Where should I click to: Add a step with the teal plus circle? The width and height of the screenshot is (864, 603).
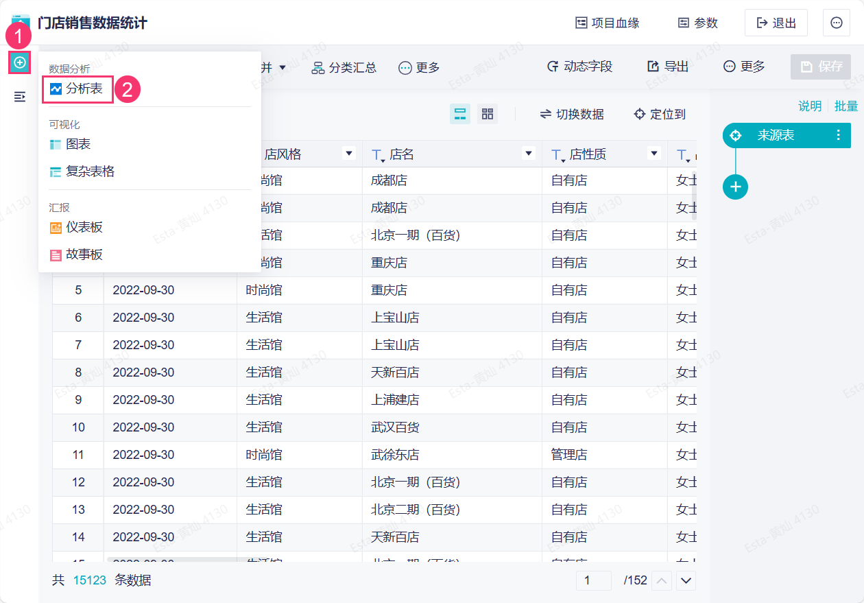736,187
